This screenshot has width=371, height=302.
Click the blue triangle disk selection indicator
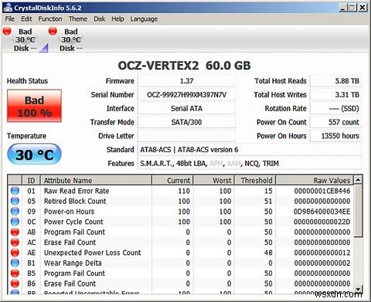coord(44,48)
